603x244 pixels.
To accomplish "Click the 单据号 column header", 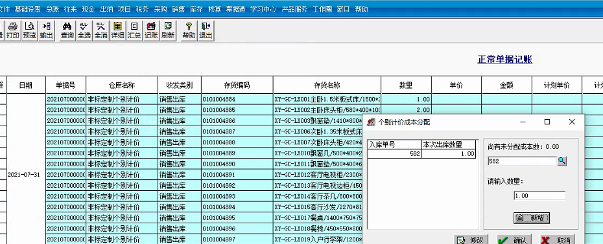I will pos(65,85).
